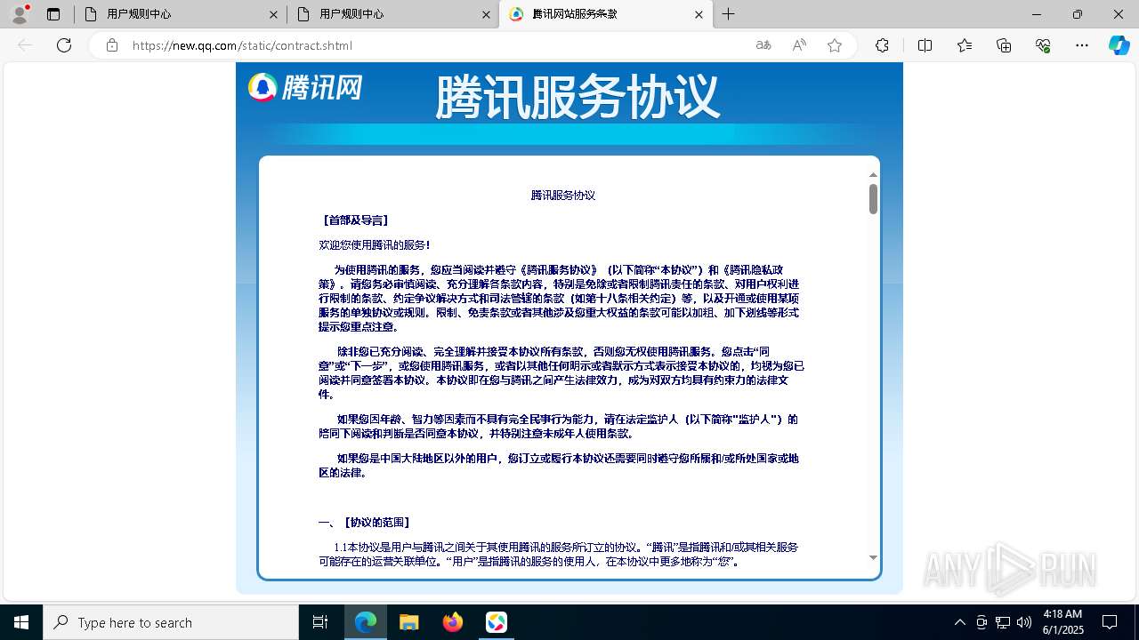Open the Extensions menu
Screen dimensions: 1139x640
(882, 45)
